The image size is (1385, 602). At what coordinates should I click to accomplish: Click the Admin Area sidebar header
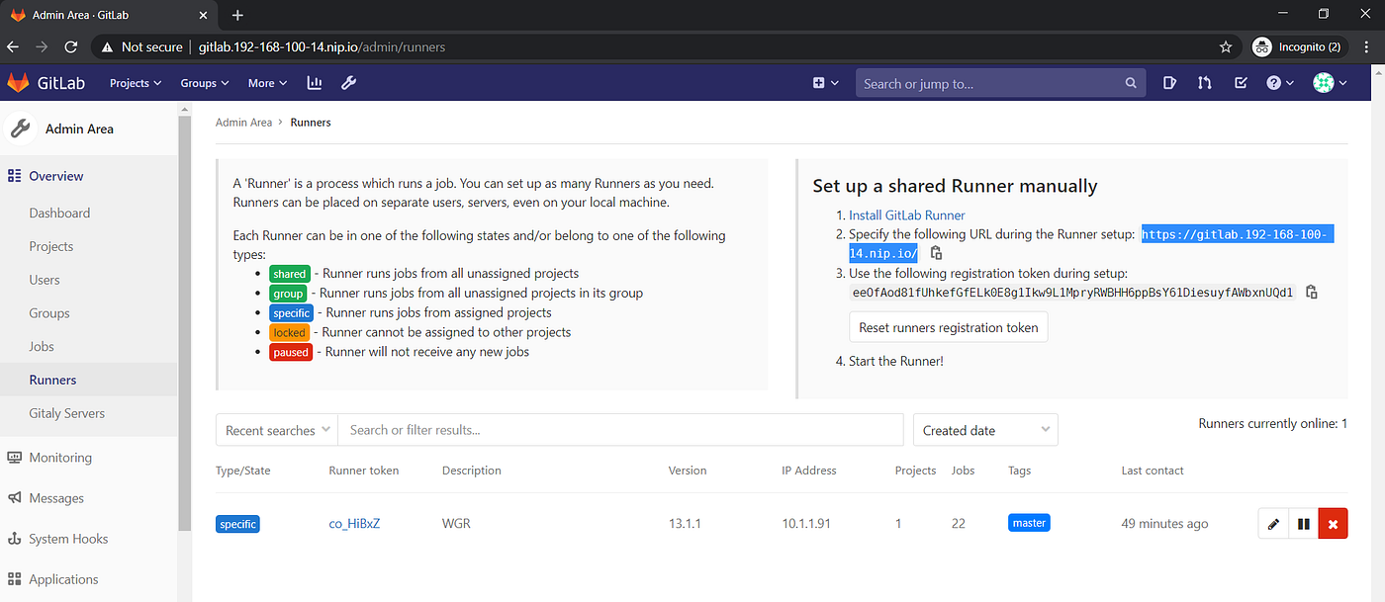pyautogui.click(x=79, y=129)
